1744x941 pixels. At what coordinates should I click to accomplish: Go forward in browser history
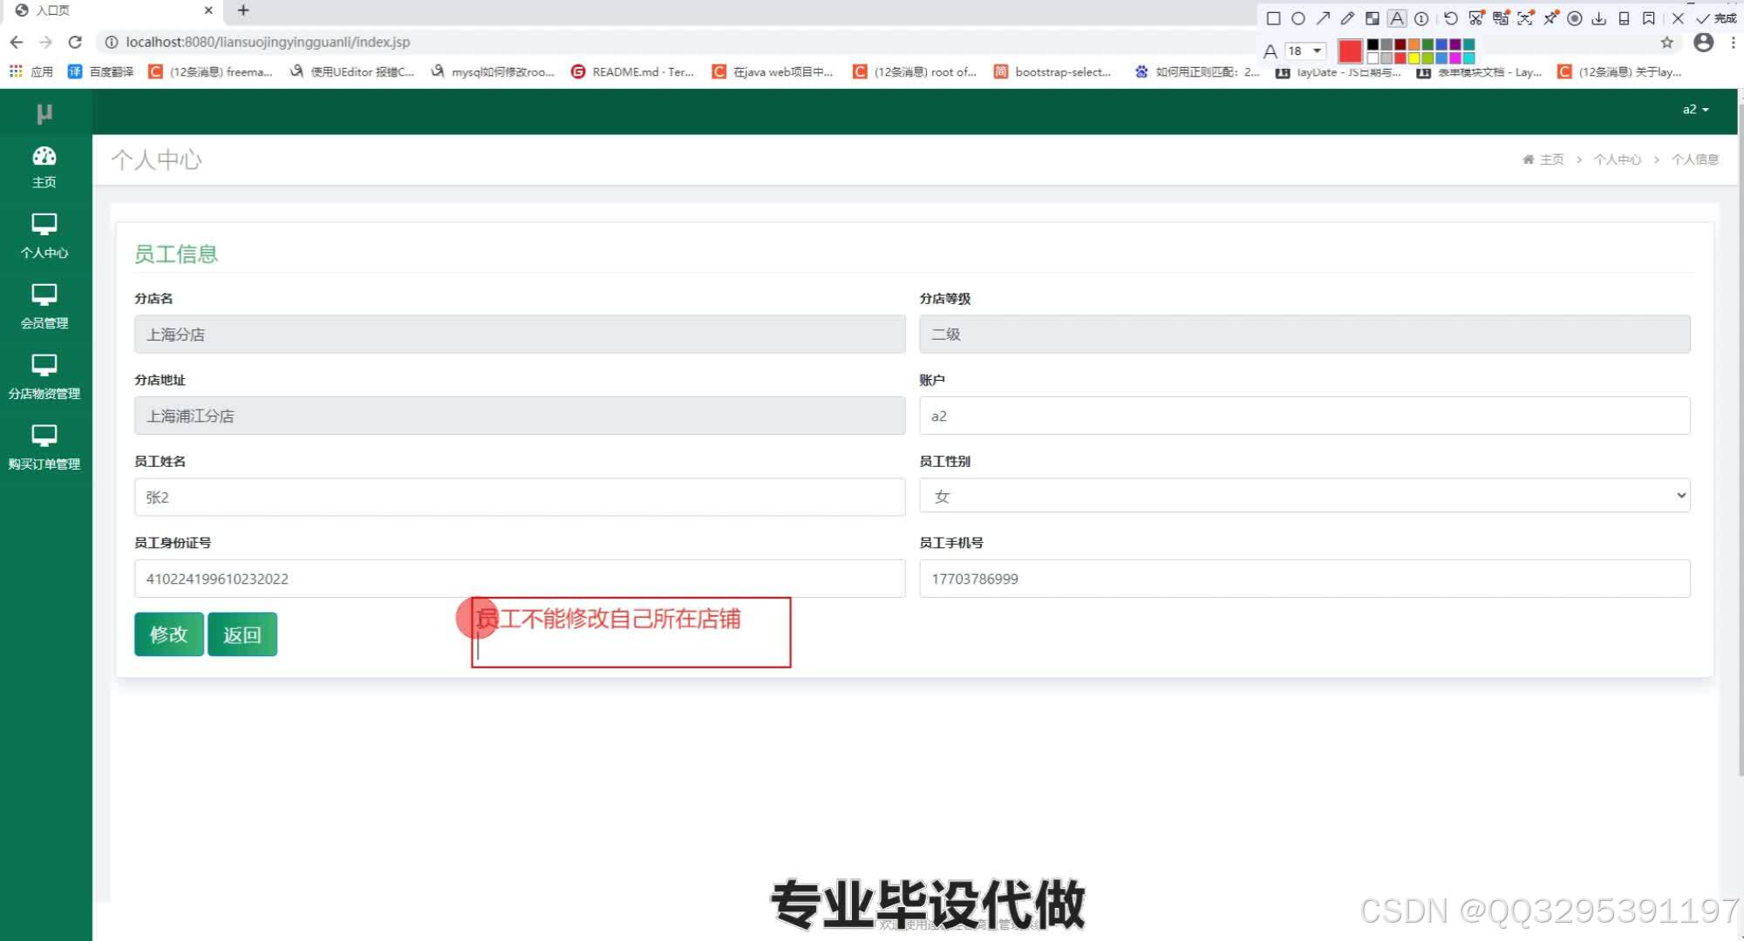click(x=45, y=42)
